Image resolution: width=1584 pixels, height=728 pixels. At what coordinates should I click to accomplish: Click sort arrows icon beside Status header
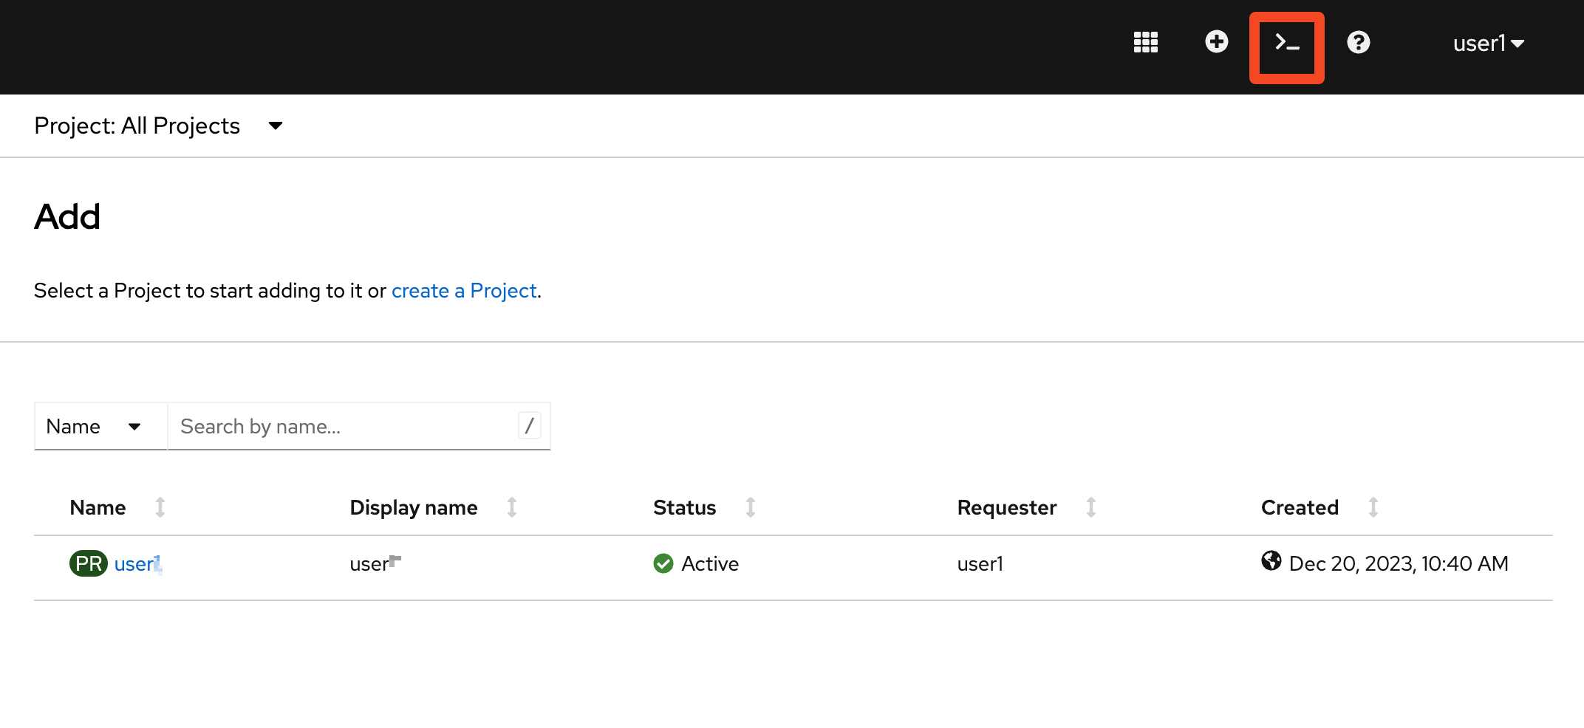tap(751, 507)
